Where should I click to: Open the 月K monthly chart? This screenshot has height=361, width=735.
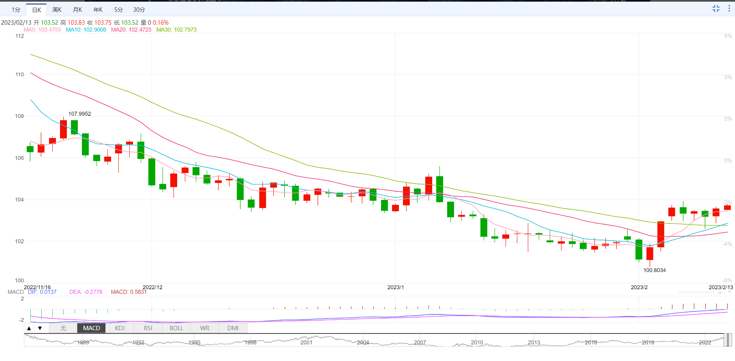[77, 10]
